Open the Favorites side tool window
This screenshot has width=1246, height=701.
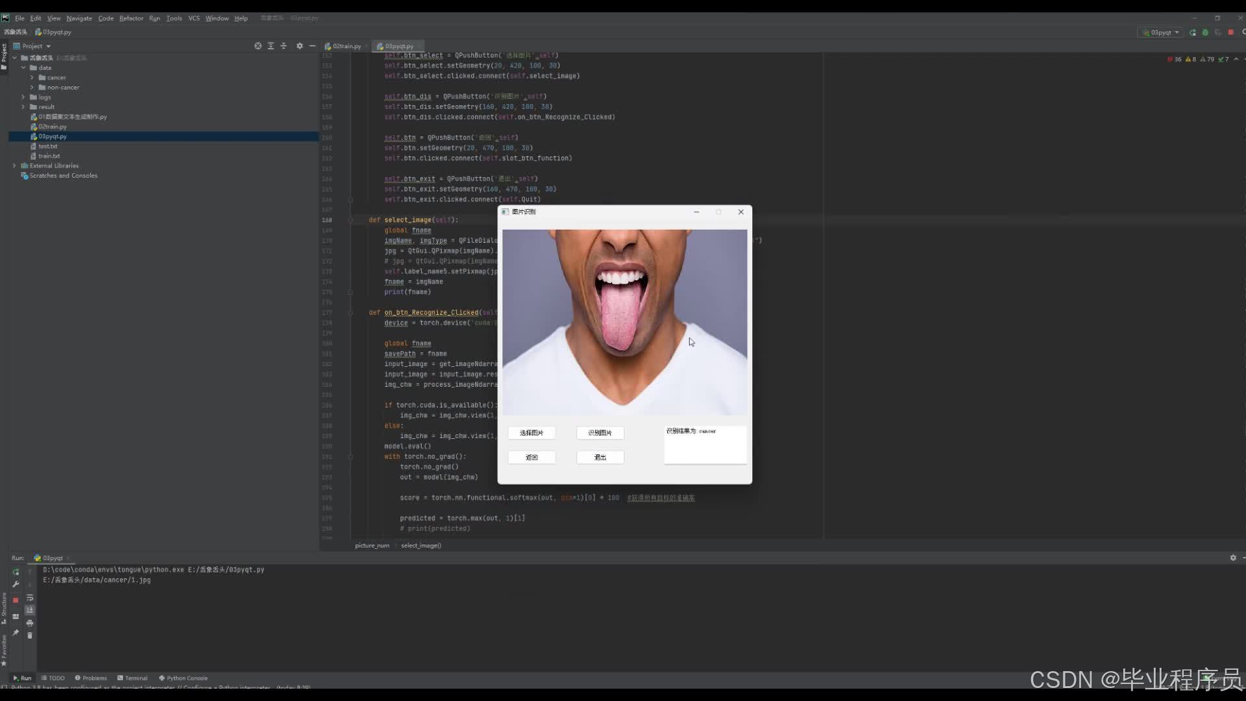[x=4, y=650]
